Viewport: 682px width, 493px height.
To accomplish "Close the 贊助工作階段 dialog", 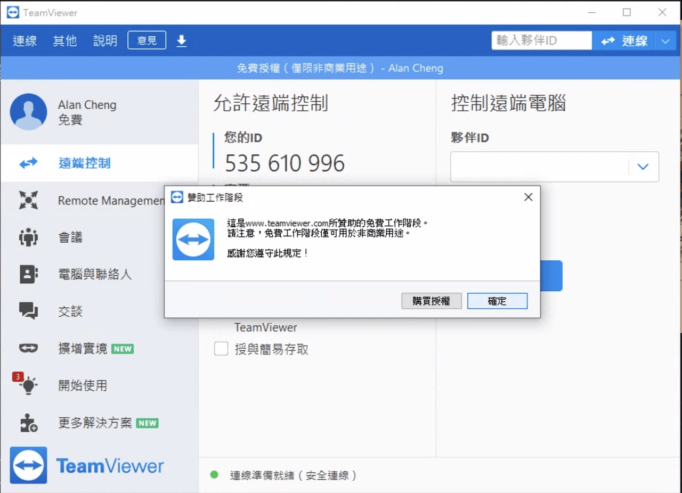I will (528, 198).
